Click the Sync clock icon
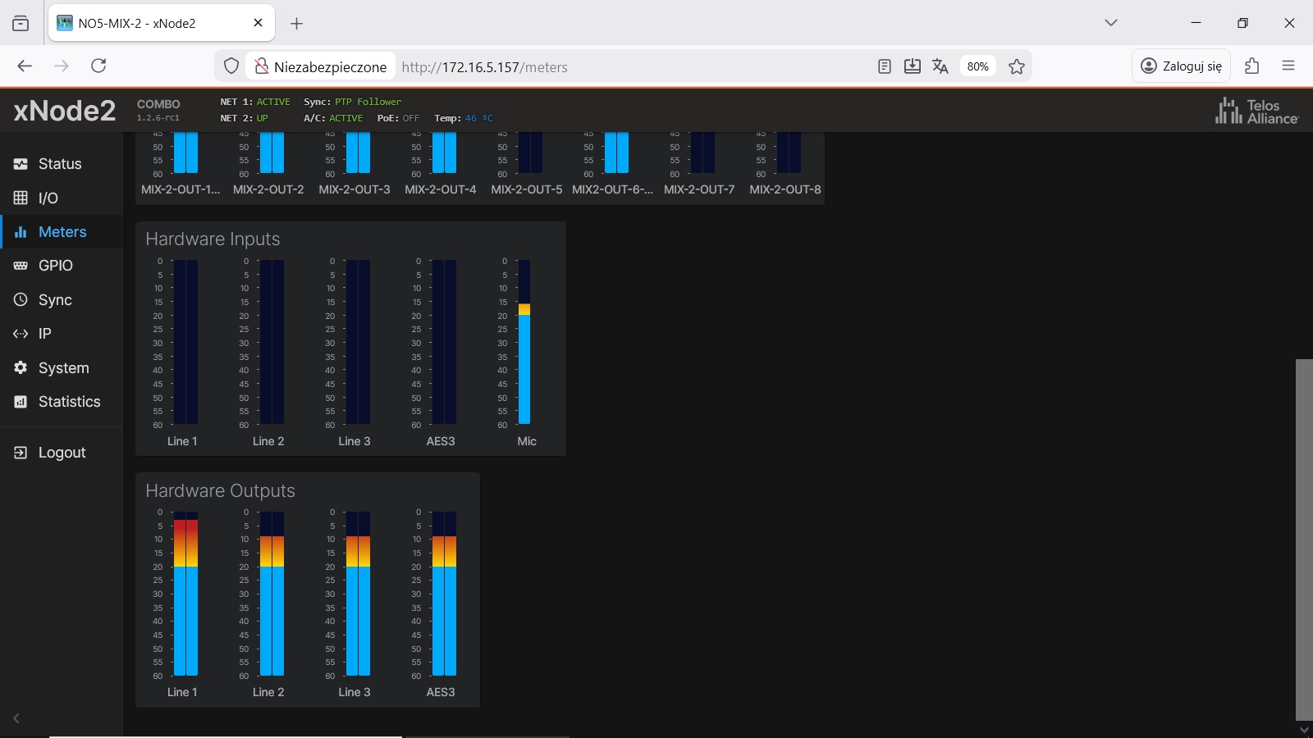1313x738 pixels. point(21,300)
